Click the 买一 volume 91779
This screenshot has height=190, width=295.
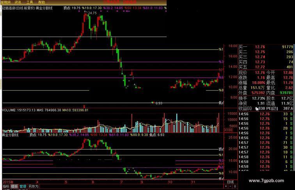[x=288, y=47]
